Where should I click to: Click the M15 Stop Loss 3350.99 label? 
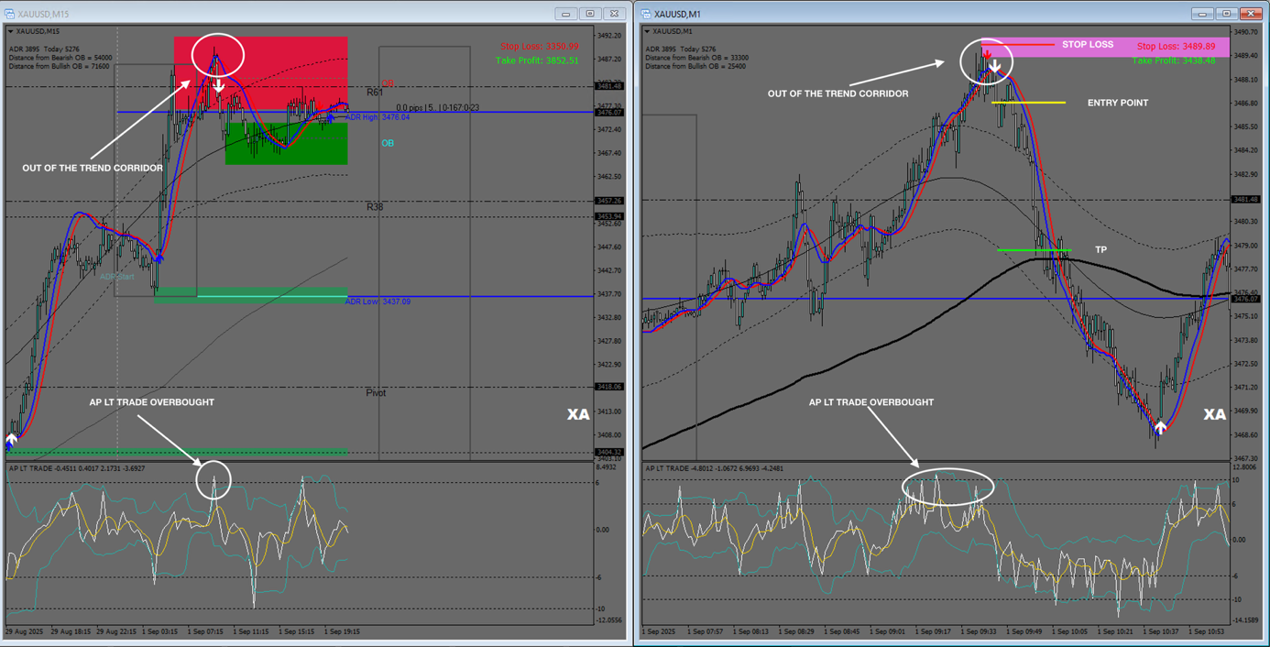coord(539,47)
